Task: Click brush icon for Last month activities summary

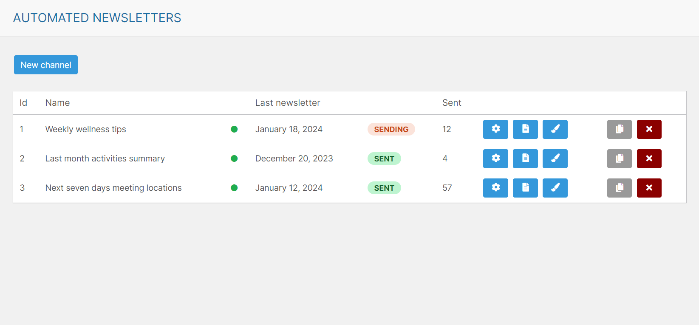Action: (555, 158)
